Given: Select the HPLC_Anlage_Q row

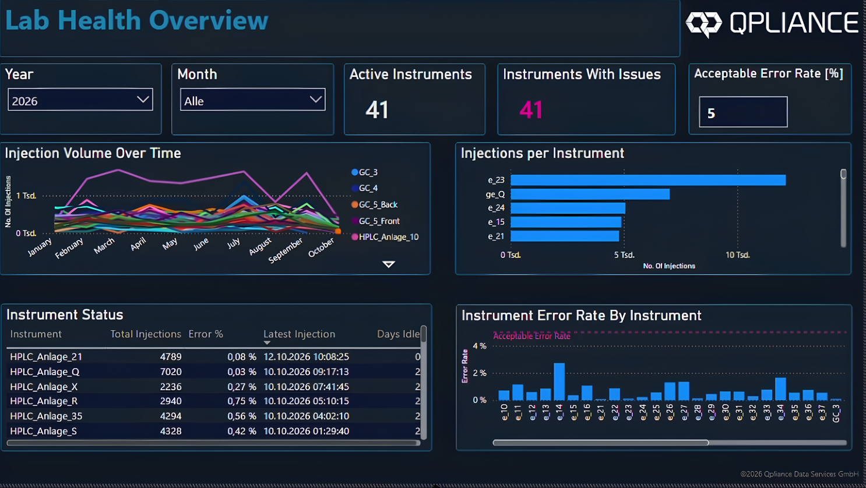Looking at the screenshot, I should point(213,372).
